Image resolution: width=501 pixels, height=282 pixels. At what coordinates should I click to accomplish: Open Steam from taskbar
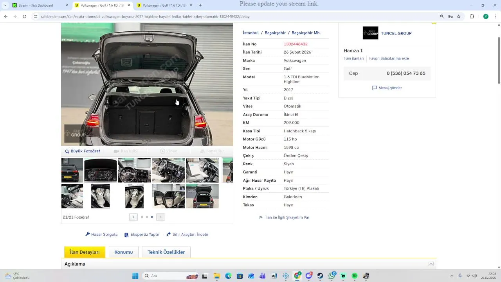pos(320,276)
